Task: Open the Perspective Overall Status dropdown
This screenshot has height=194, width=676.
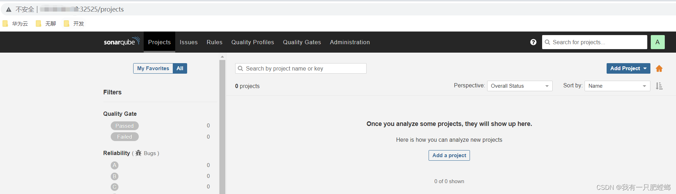Action: coord(520,86)
